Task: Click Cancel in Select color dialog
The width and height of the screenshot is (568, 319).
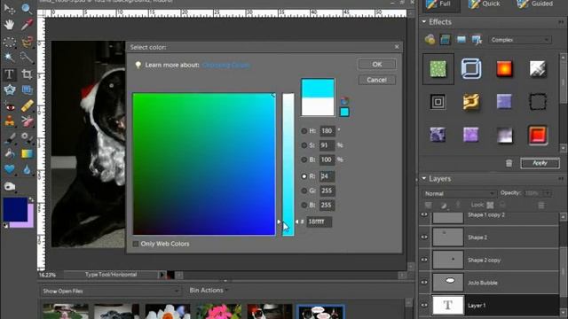Action: (376, 80)
